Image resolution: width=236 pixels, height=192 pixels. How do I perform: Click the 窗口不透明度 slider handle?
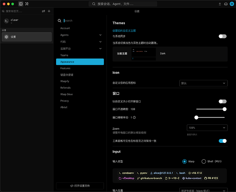coord(224,109)
